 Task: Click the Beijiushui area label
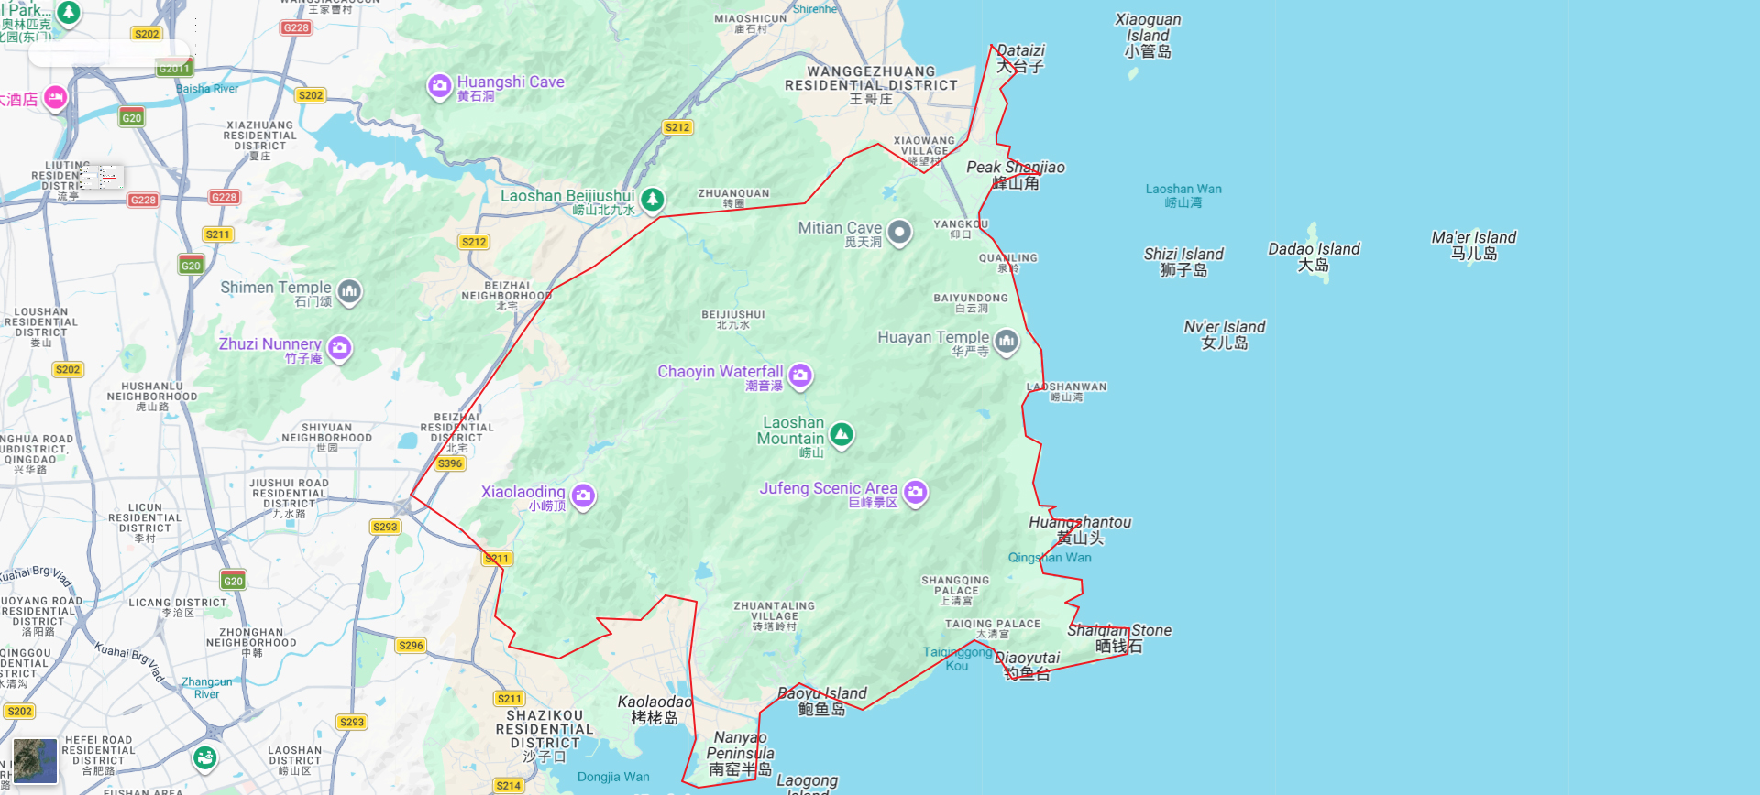(733, 320)
